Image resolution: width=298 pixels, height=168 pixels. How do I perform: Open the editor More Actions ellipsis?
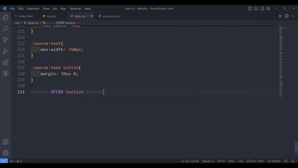pos(293,16)
